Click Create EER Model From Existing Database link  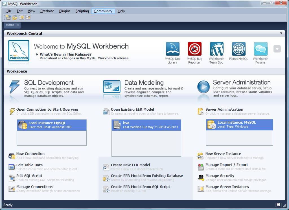coord(147,176)
